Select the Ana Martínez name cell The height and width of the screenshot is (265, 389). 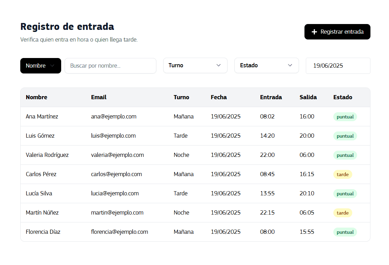pyautogui.click(x=42, y=116)
